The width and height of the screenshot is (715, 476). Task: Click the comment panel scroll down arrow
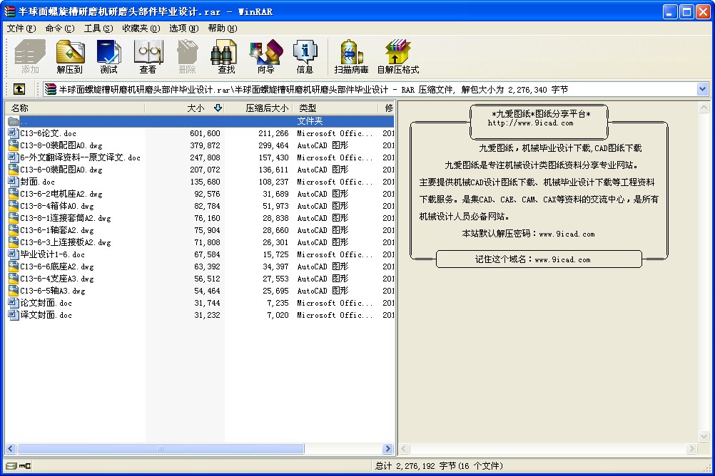point(704,436)
